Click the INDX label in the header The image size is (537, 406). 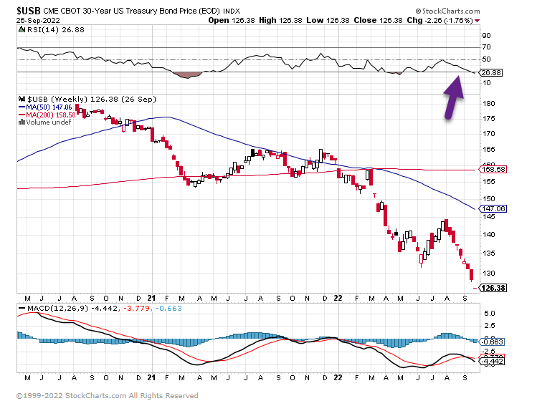[232, 11]
